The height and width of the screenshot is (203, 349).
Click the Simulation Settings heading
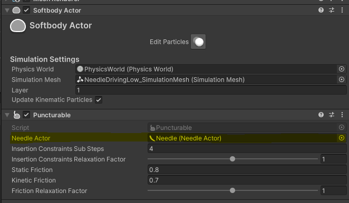click(44, 59)
